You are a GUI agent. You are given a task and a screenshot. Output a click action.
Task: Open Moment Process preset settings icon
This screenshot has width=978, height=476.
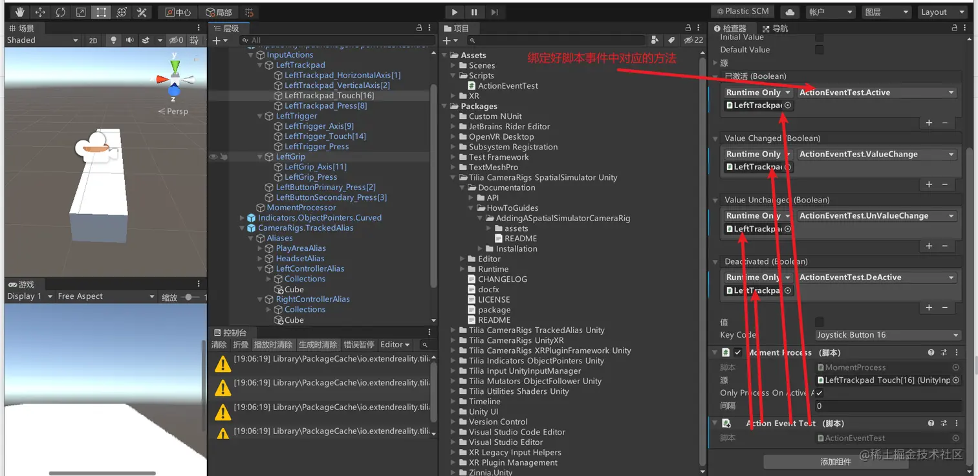click(x=943, y=352)
